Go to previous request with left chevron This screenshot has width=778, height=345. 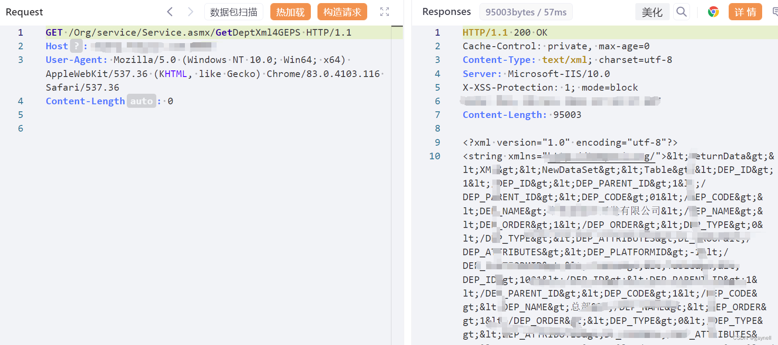point(170,12)
